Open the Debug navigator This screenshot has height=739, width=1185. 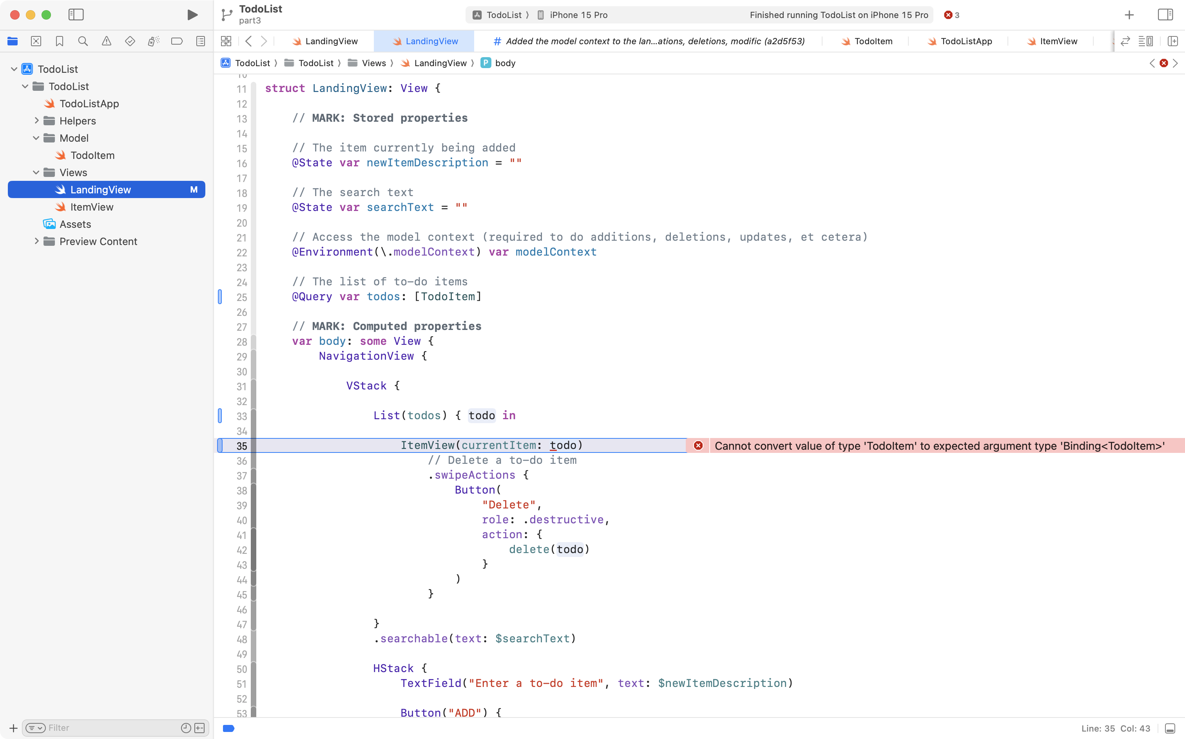pyautogui.click(x=154, y=41)
